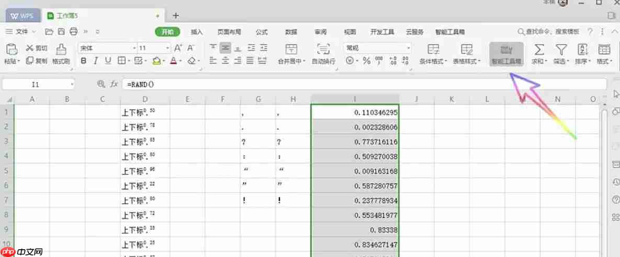This screenshot has height=257, width=620.
Task: Open the Smart Toolbox (智能工具箱) ribbon button
Action: (506, 54)
